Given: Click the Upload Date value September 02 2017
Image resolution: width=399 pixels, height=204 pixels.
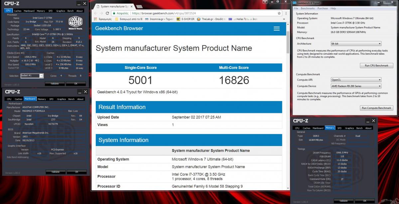Looking at the screenshot, I should pyautogui.click(x=196, y=117).
